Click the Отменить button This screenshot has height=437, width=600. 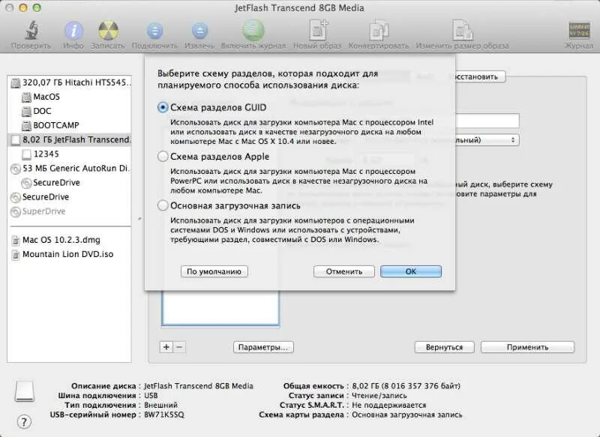coord(344,271)
